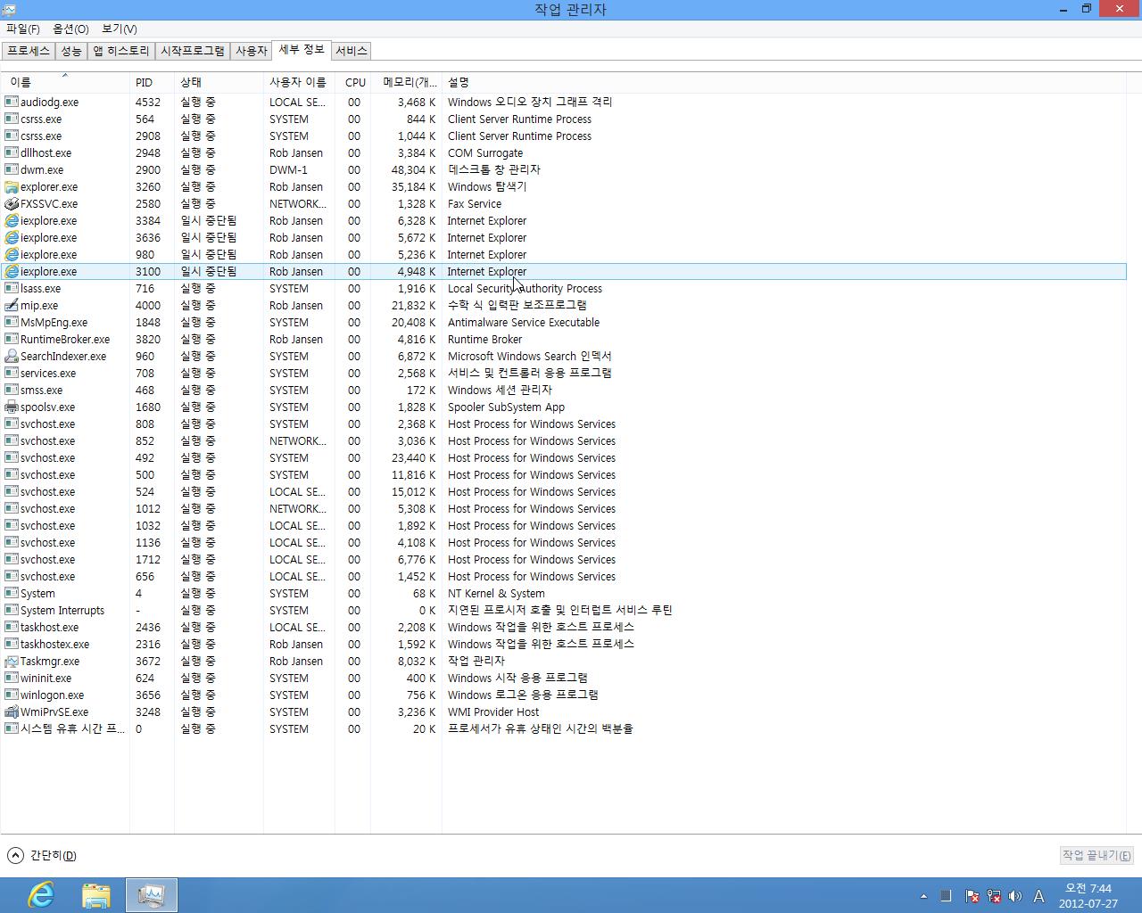Select the taskhostex.exe process row
Image resolution: width=1142 pixels, height=913 pixels.
pyautogui.click(x=564, y=644)
